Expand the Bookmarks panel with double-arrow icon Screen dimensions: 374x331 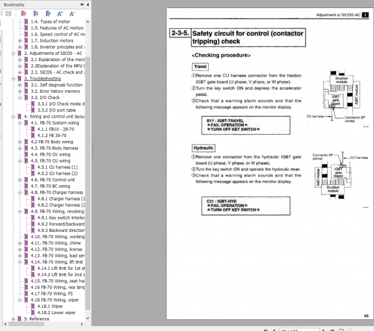[82, 4]
